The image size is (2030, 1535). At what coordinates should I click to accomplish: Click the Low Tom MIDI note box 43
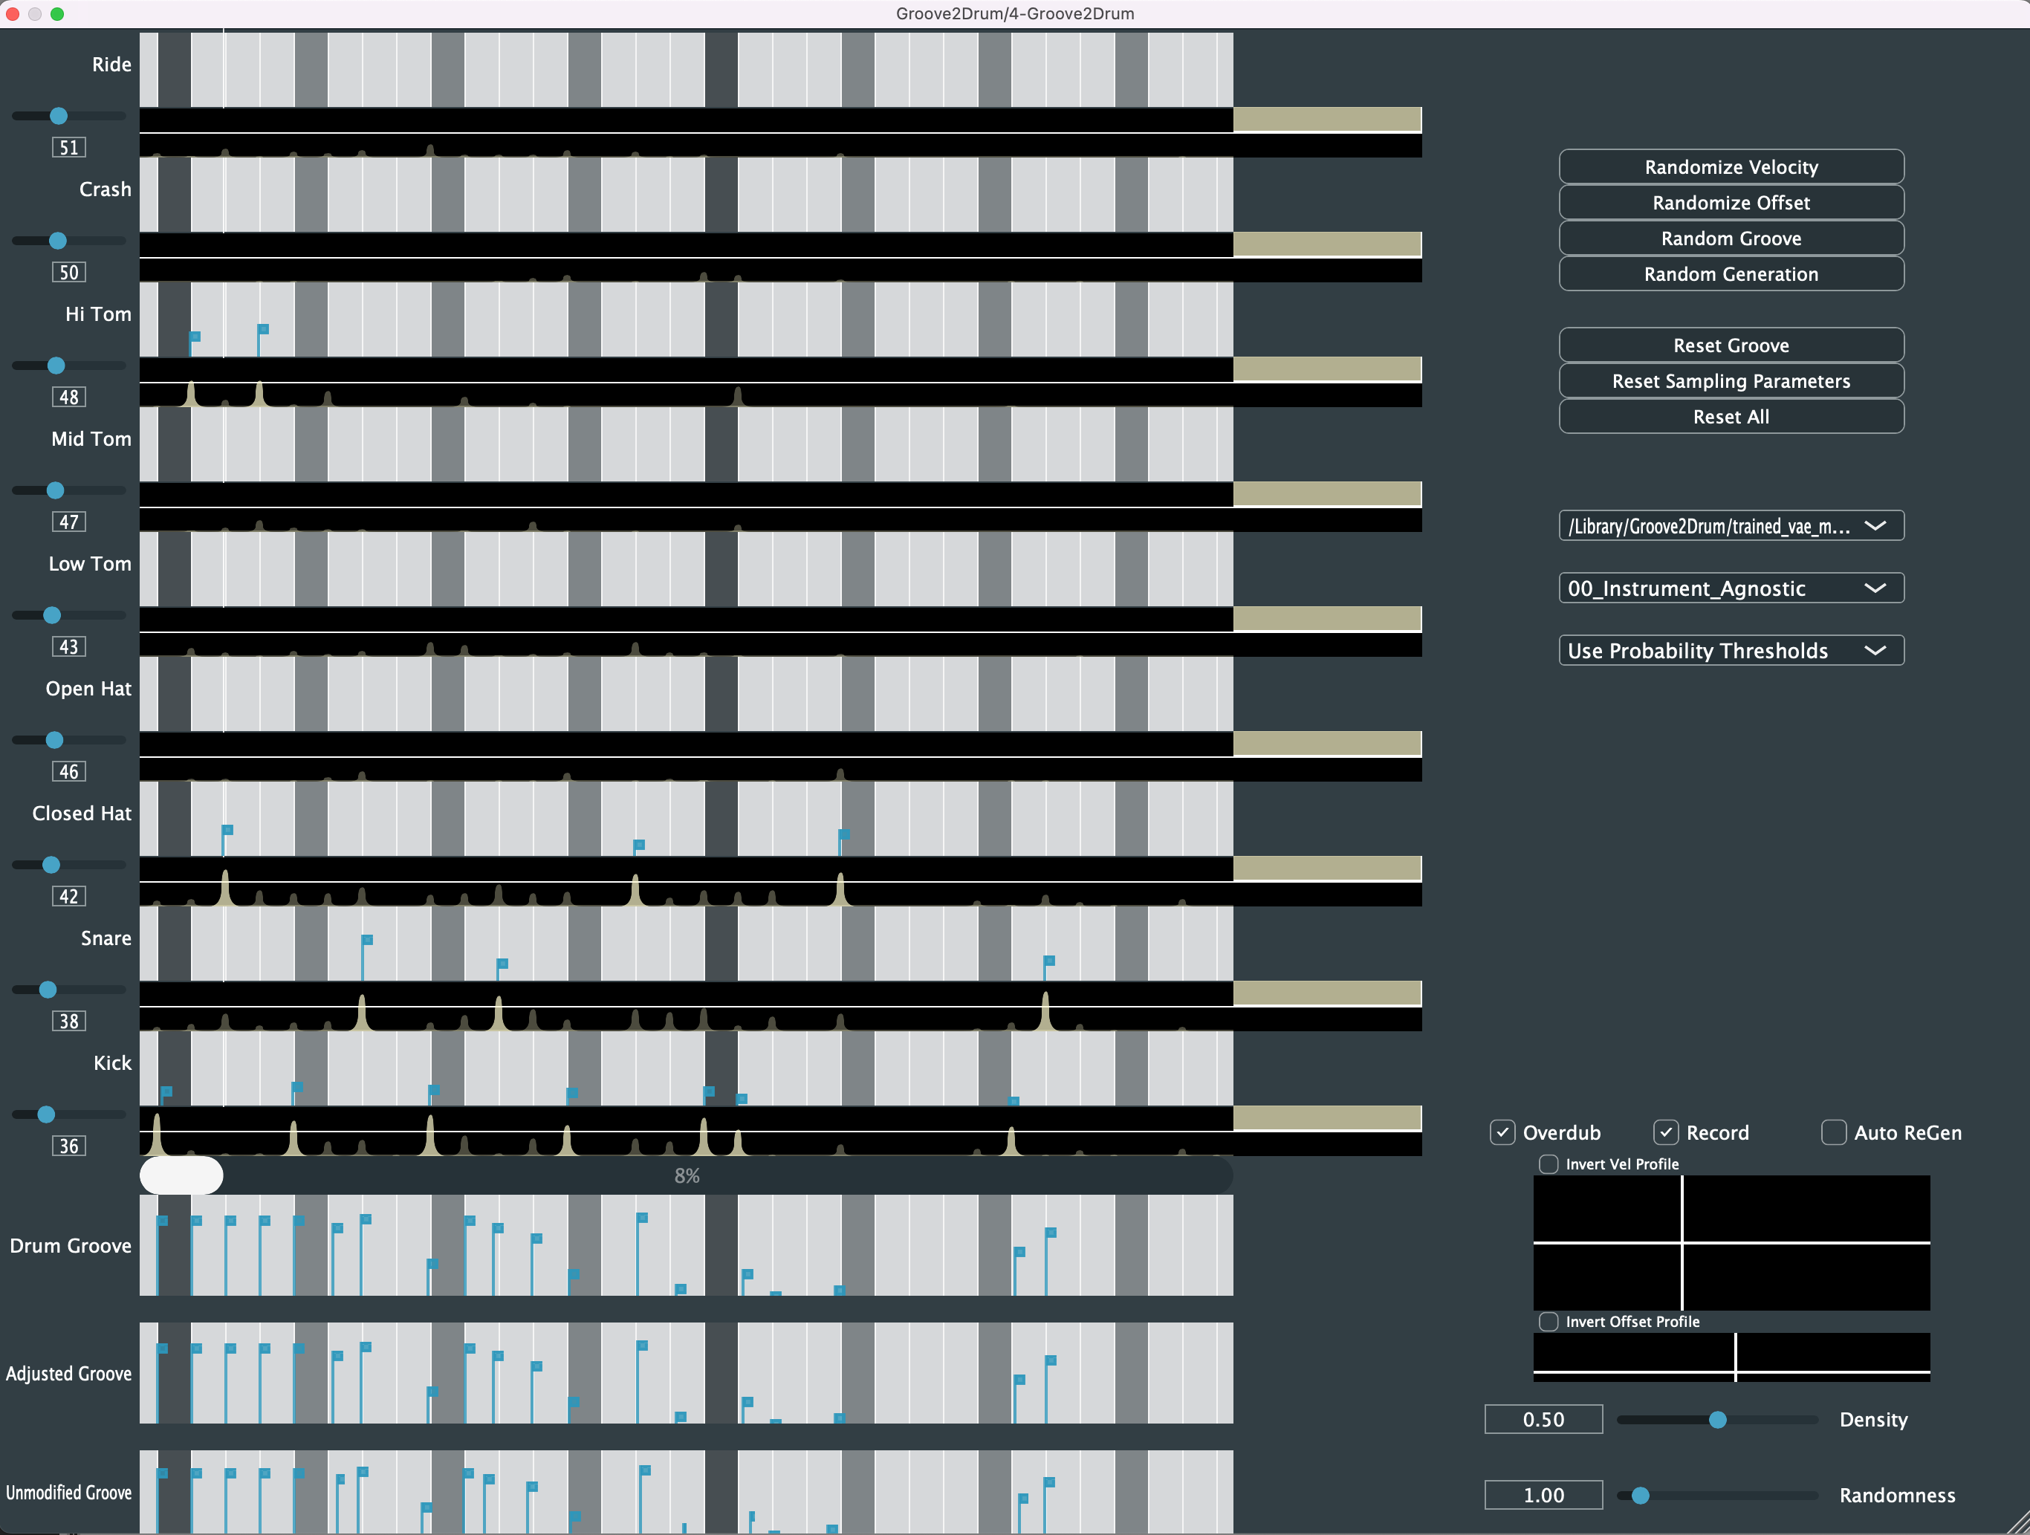tap(69, 647)
